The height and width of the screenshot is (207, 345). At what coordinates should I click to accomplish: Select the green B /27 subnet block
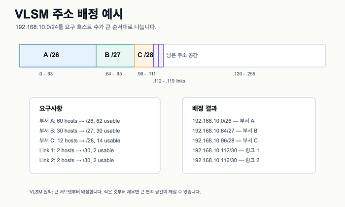(115, 56)
